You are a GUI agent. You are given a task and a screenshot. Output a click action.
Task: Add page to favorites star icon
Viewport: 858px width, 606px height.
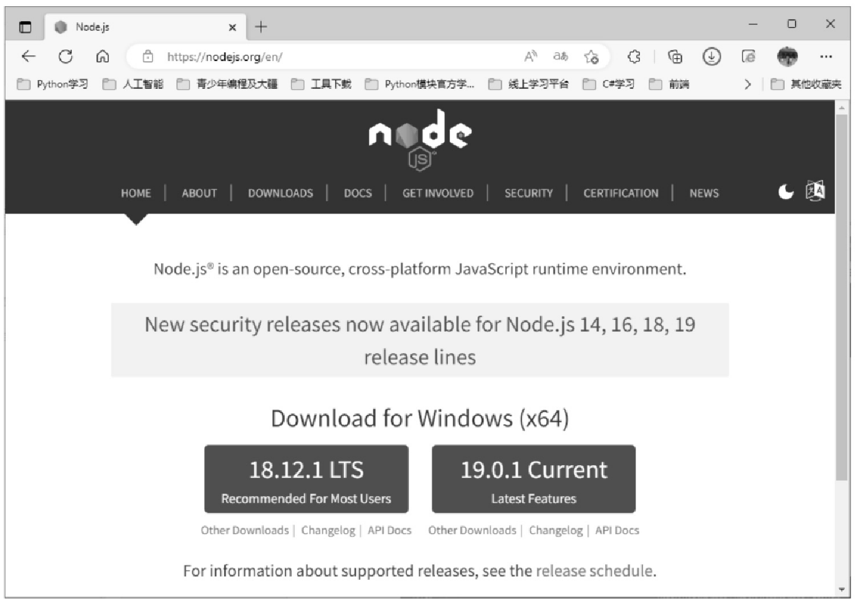pos(591,57)
